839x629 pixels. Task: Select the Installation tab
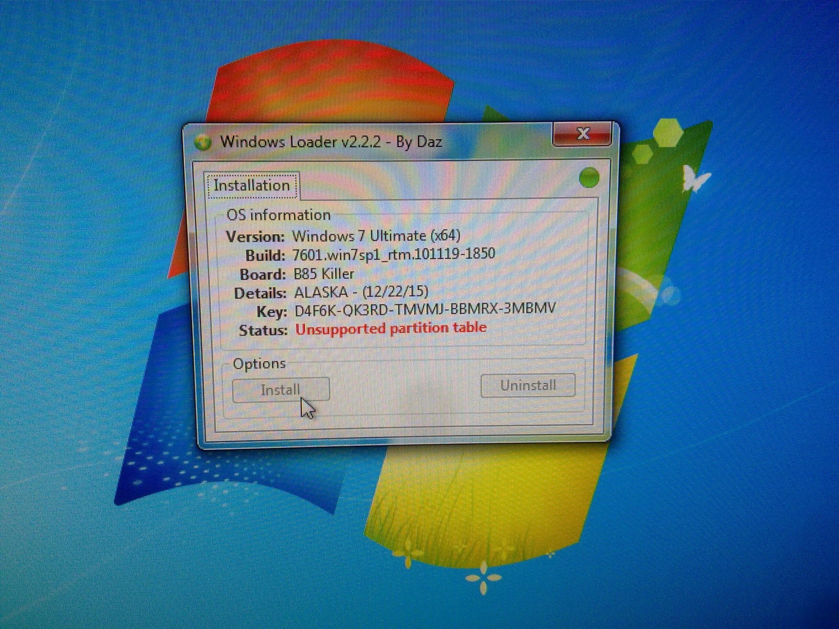point(254,185)
